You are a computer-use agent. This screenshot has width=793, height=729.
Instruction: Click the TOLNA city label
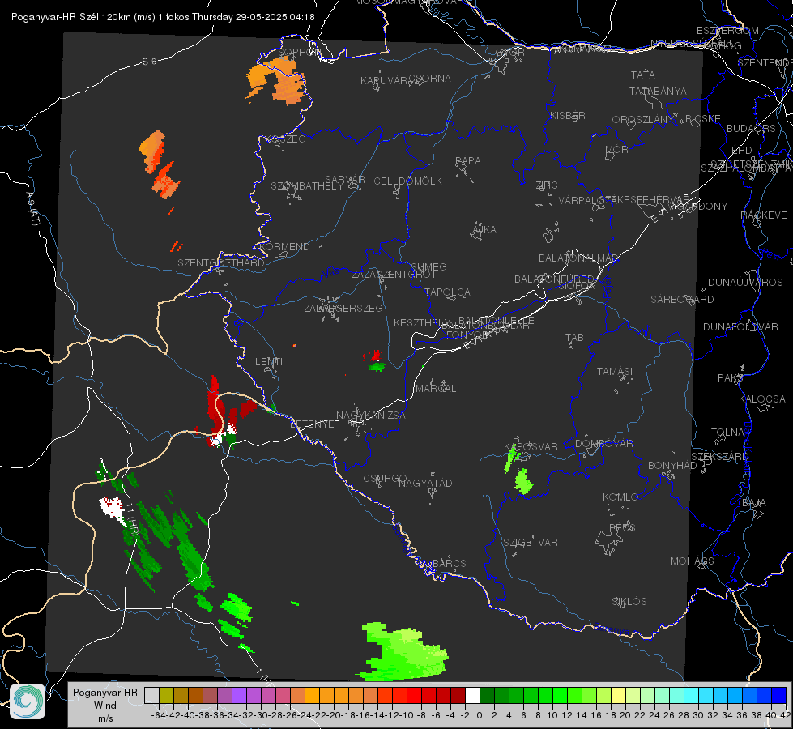[x=727, y=432]
